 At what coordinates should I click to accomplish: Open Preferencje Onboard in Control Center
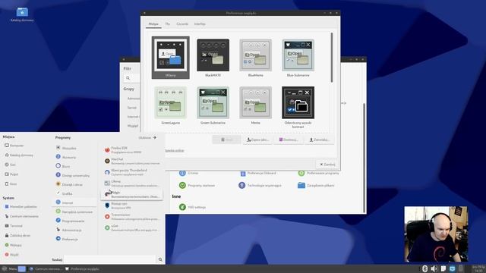point(258,173)
